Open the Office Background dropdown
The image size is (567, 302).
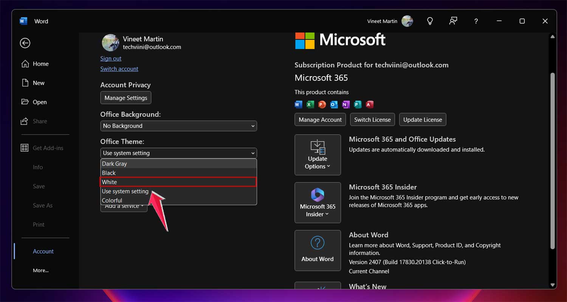click(x=178, y=126)
